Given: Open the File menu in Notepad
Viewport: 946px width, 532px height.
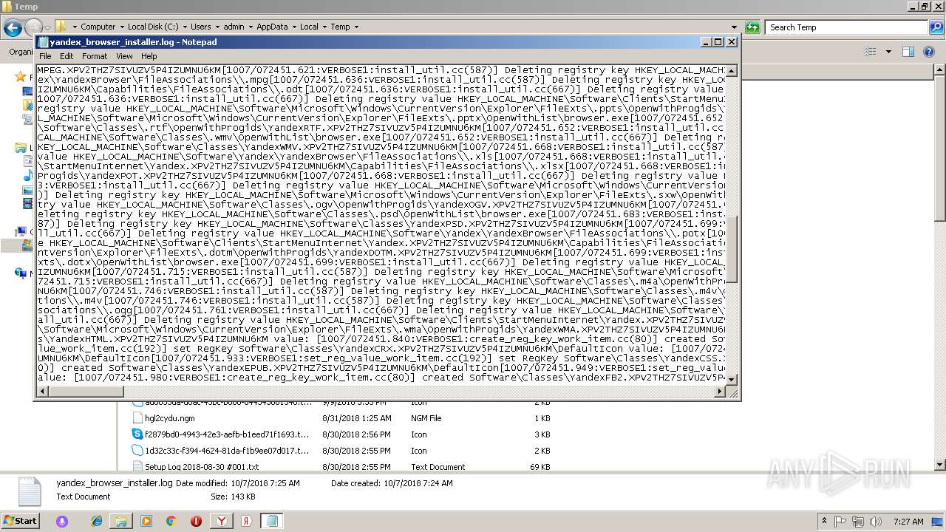Looking at the screenshot, I should pos(45,56).
